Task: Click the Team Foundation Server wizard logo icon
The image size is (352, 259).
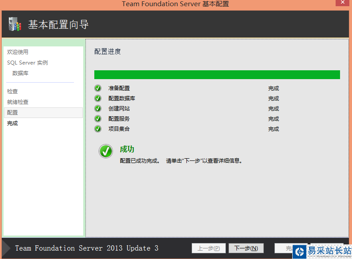Action: [15, 24]
